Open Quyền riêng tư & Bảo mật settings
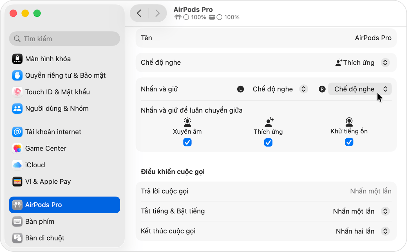 coord(17,75)
